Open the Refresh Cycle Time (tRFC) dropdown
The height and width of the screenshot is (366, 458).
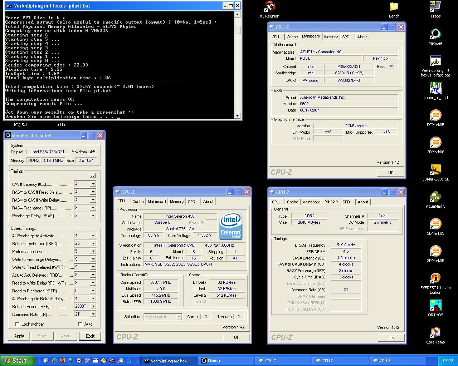click(x=93, y=243)
